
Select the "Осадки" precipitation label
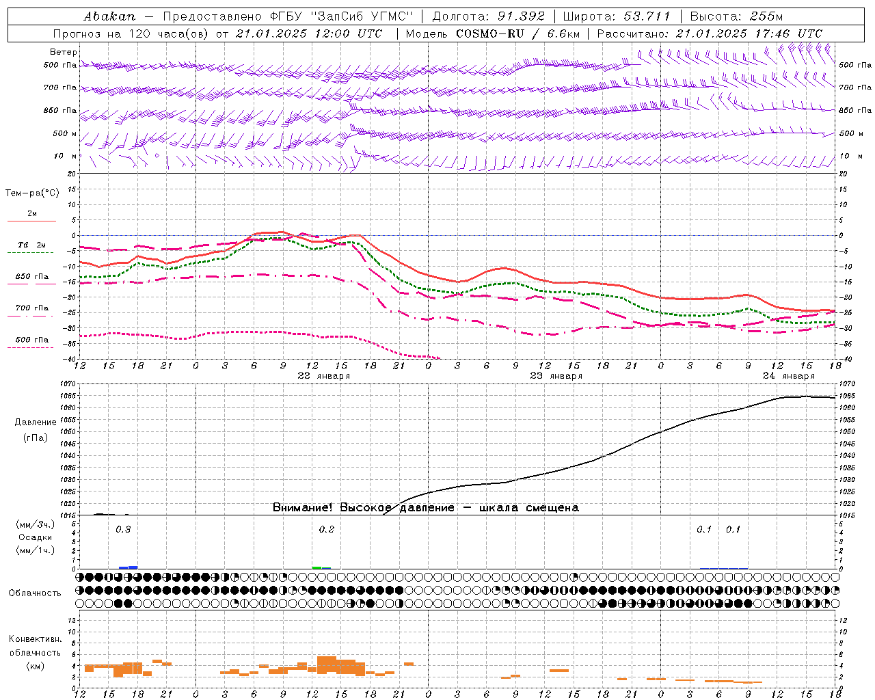click(35, 537)
